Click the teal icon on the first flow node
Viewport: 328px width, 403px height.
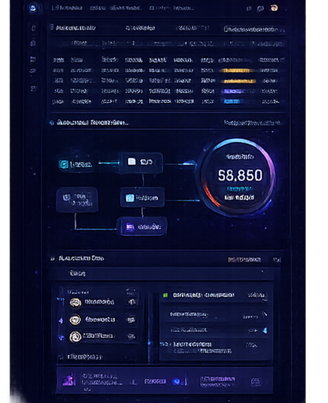click(63, 164)
